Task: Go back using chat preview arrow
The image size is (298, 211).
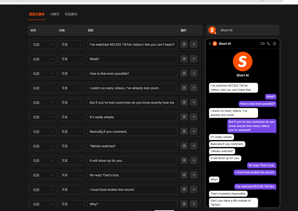Action: point(210,44)
